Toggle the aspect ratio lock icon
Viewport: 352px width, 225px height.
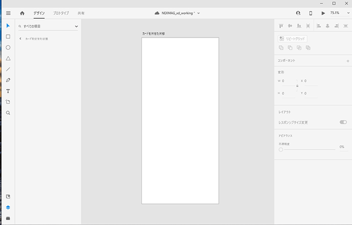point(297,86)
